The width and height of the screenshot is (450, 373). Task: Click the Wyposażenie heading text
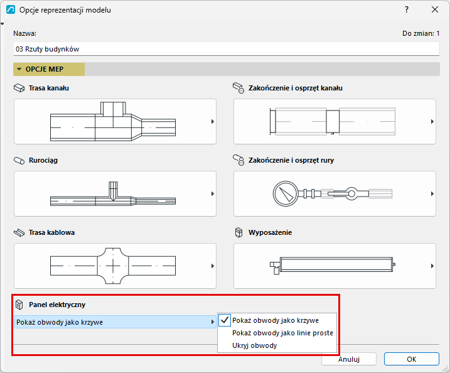coord(270,232)
